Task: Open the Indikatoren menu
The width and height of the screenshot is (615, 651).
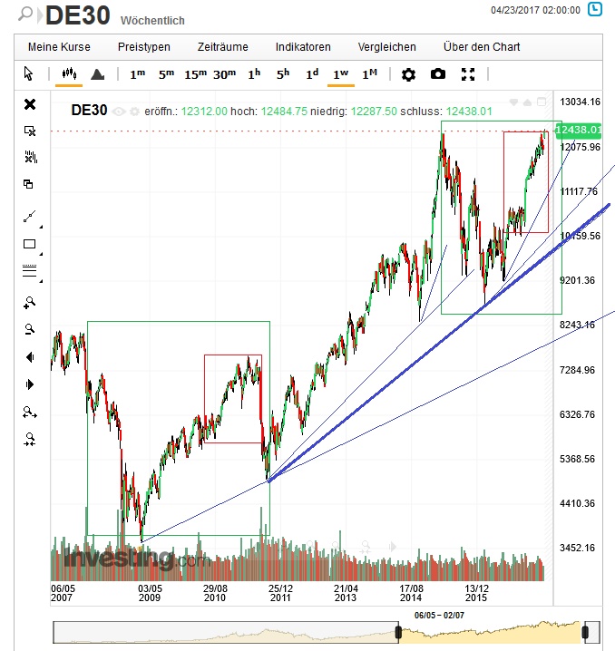Action: point(303,47)
